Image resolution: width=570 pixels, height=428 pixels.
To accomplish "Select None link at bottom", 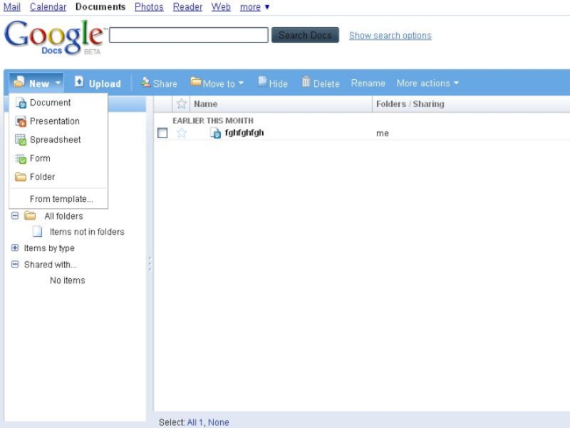I will [x=219, y=422].
